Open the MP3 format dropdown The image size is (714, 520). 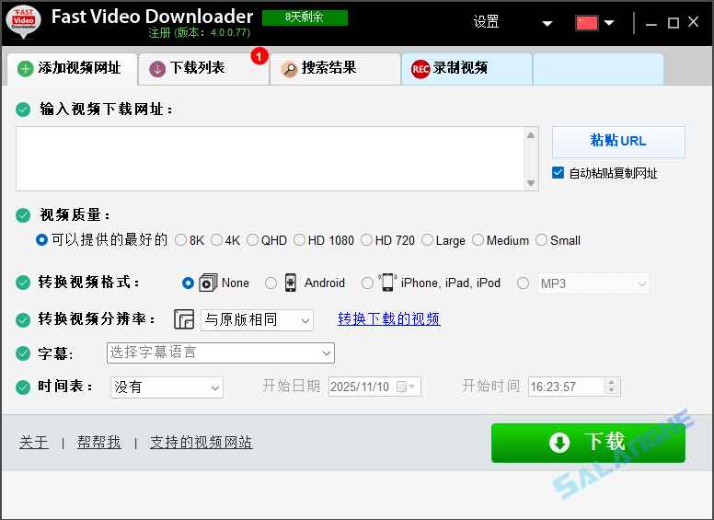click(593, 283)
